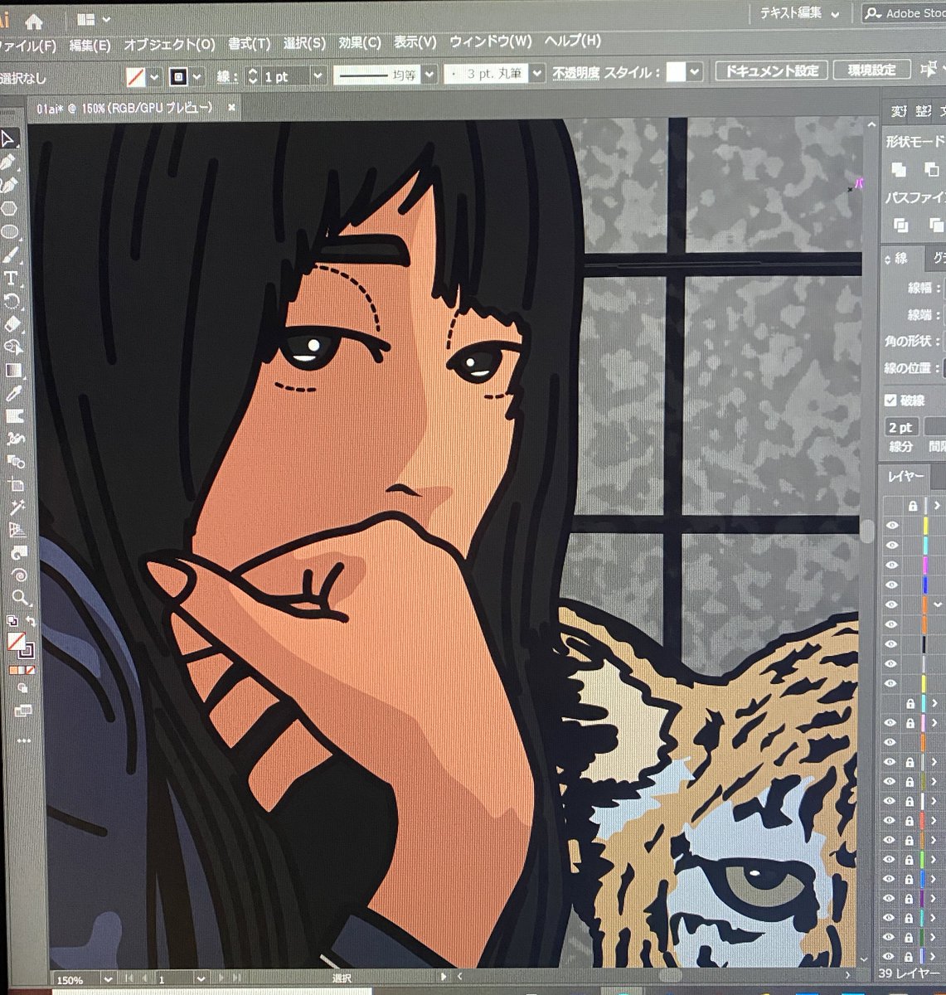Click a Pathfinder divide icon

(900, 224)
